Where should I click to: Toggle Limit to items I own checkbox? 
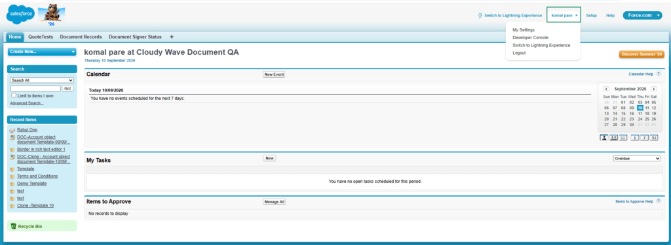coord(14,95)
